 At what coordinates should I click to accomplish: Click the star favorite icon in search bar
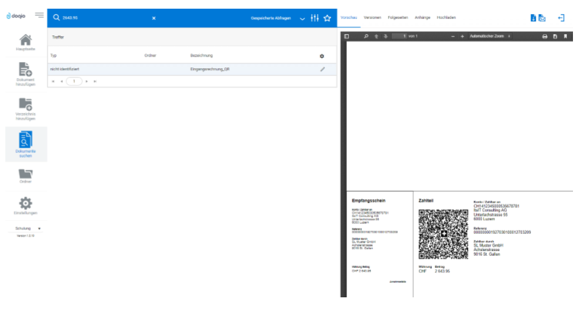coord(327,18)
